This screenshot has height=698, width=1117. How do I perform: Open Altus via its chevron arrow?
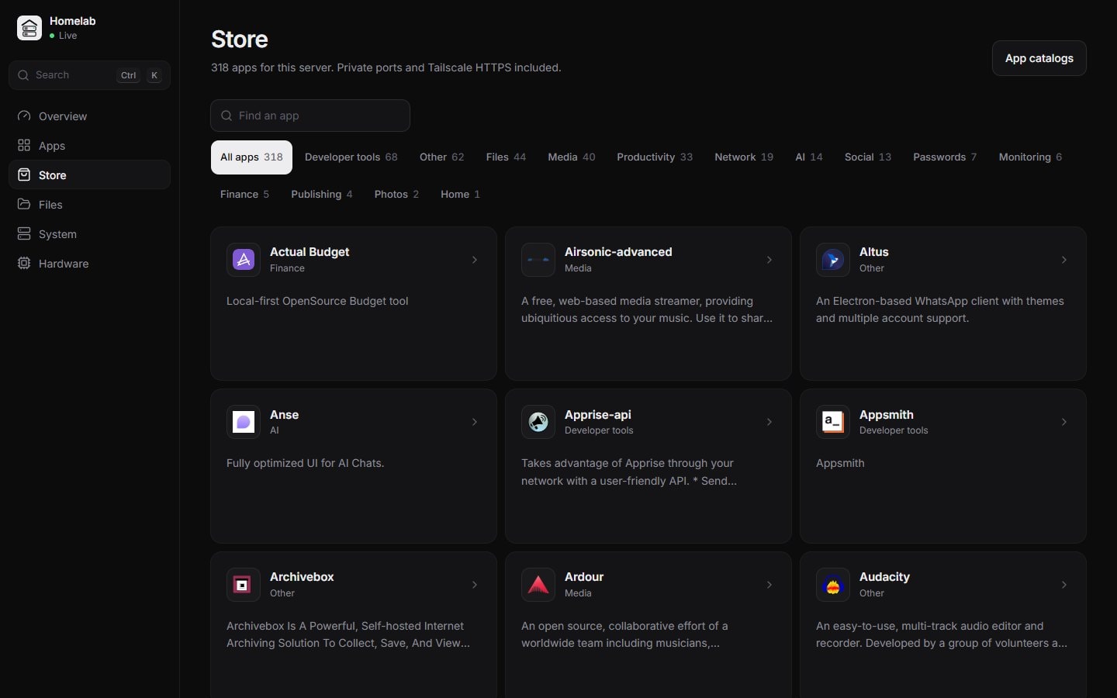[x=1064, y=260]
